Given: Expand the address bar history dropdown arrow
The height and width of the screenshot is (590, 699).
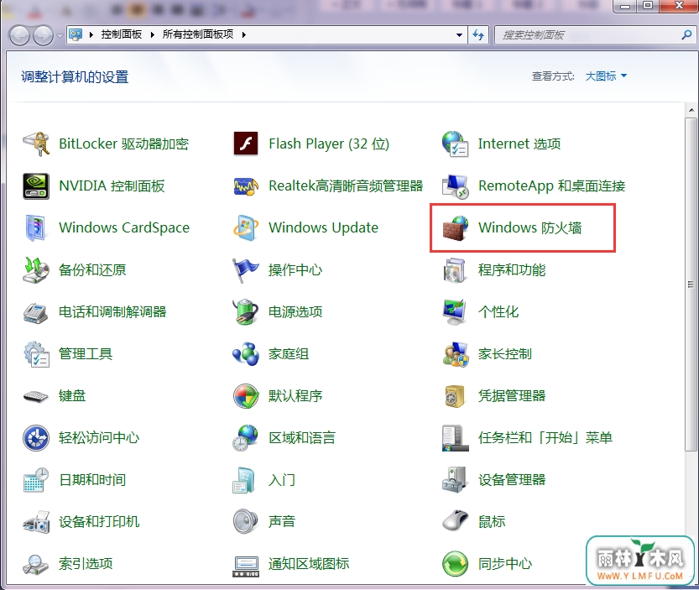Looking at the screenshot, I should 459,34.
